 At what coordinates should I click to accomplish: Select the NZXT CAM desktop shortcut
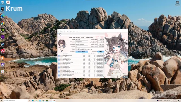coord(3,37)
